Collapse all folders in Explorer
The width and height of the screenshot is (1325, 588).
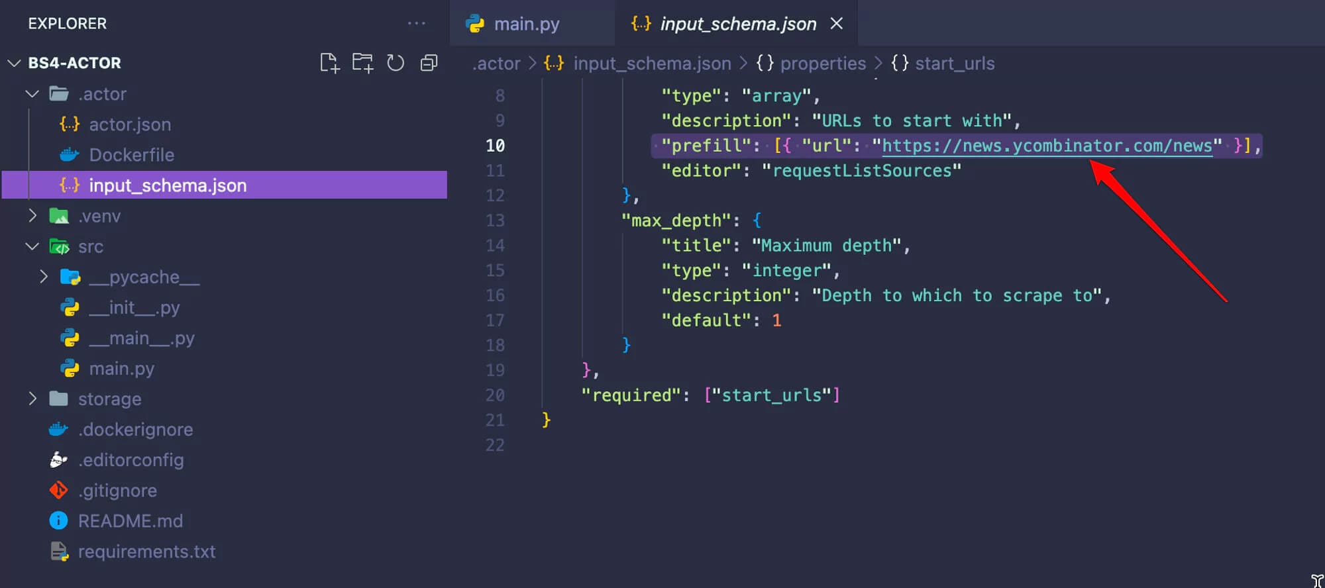(429, 63)
